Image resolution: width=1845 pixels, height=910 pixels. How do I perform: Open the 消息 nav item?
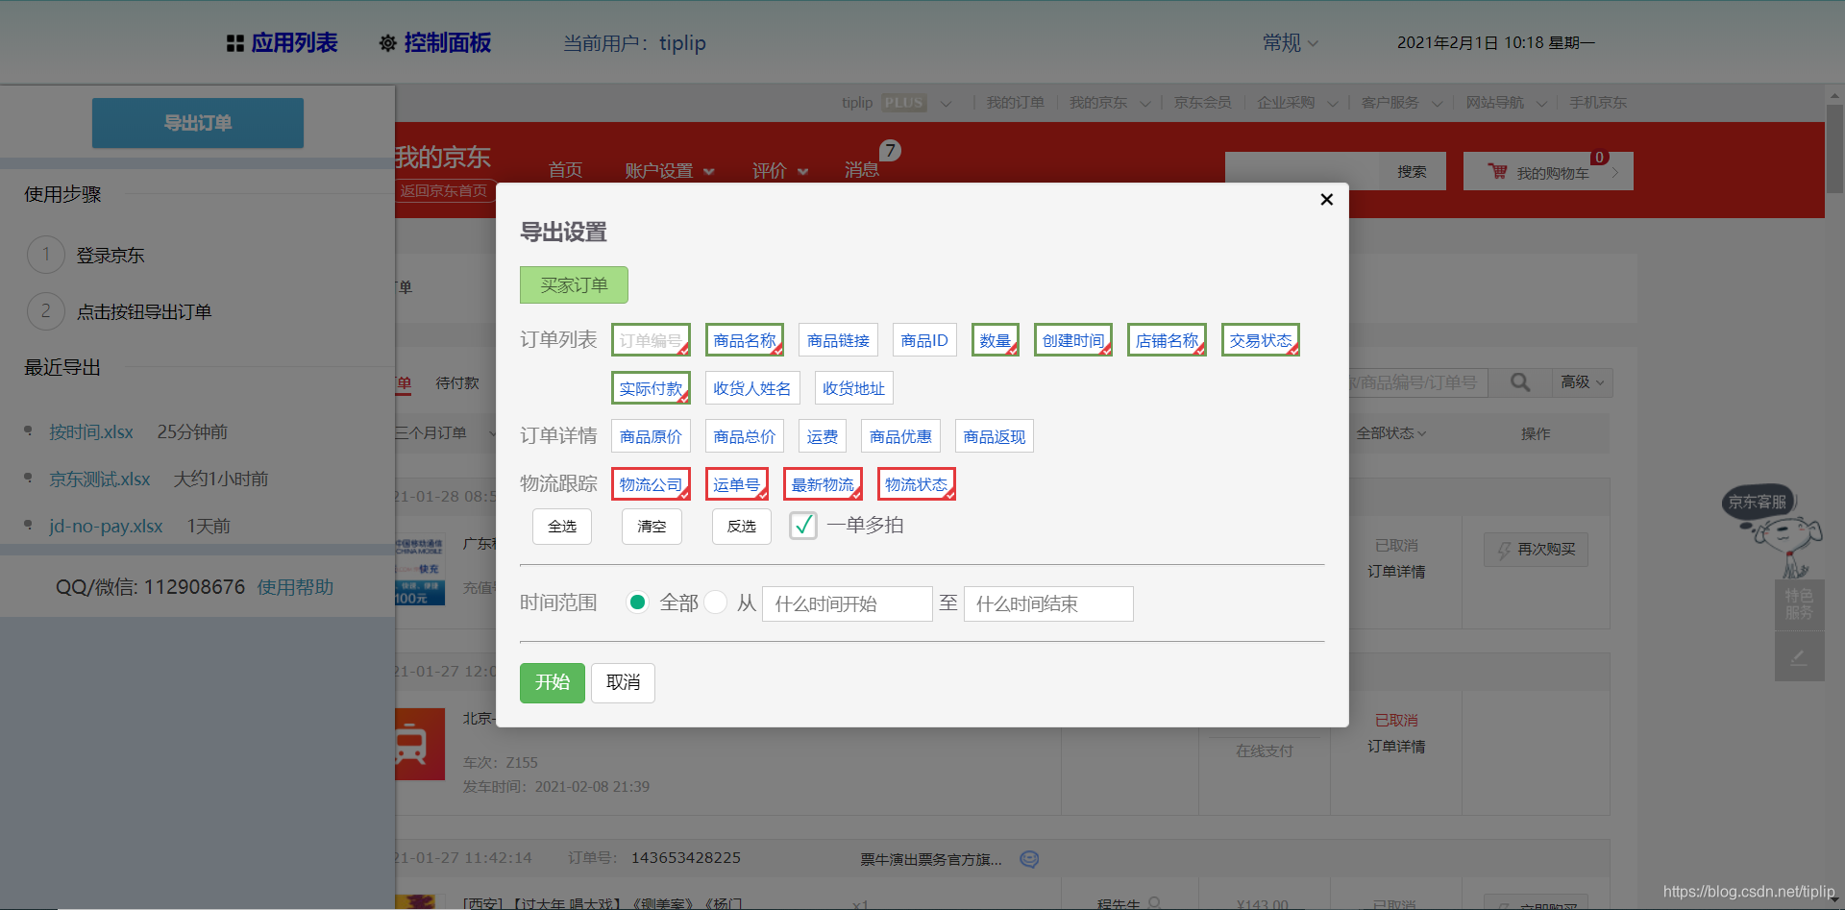coord(862,170)
